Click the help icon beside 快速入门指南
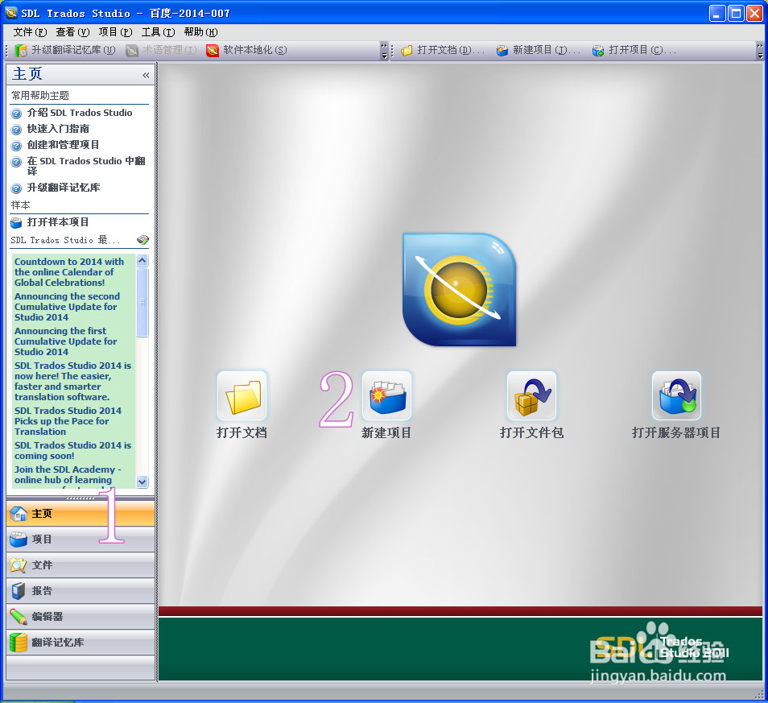Screen dimensions: 768x703 click(17, 130)
